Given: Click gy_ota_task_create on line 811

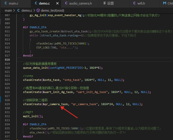Looking at the screenshot, I should pos(45,31).
